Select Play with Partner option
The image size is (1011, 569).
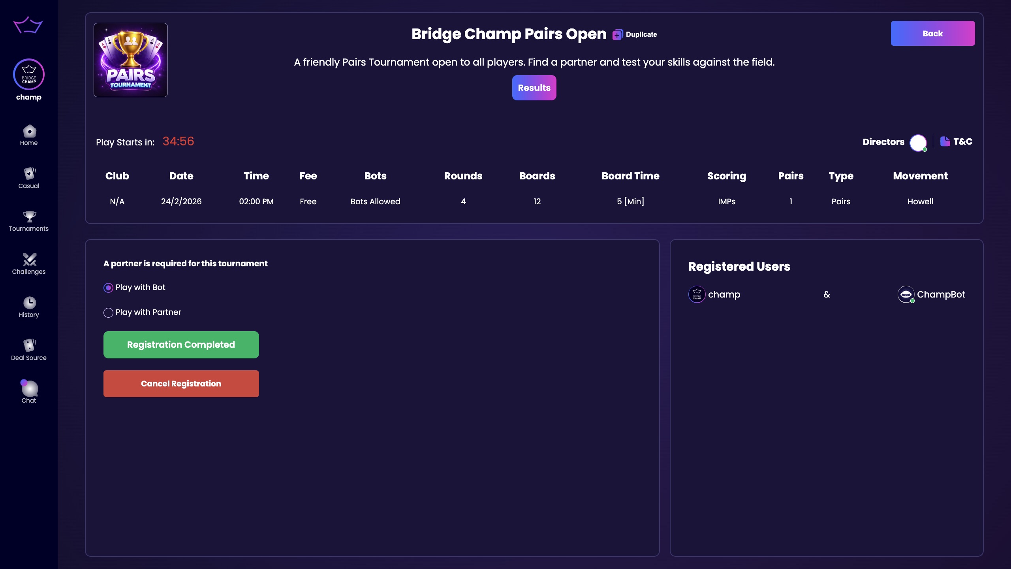coord(108,313)
